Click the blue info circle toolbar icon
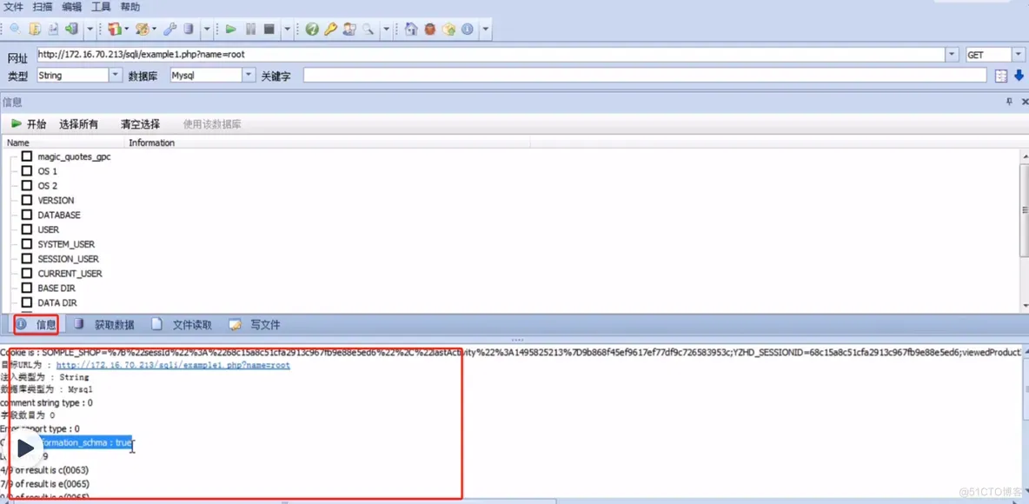The width and height of the screenshot is (1029, 504). click(x=468, y=29)
